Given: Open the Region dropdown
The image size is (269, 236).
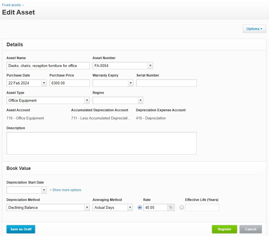Looking at the screenshot, I should coord(140,100).
